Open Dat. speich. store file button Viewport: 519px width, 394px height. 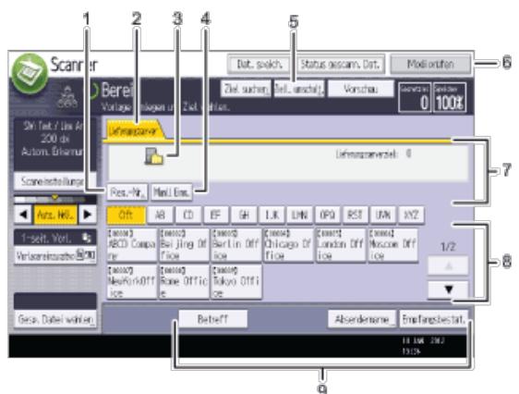pyautogui.click(x=259, y=64)
